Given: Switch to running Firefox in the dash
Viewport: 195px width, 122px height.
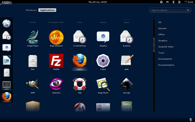Looking at the screenshot, I should tap(7, 97).
